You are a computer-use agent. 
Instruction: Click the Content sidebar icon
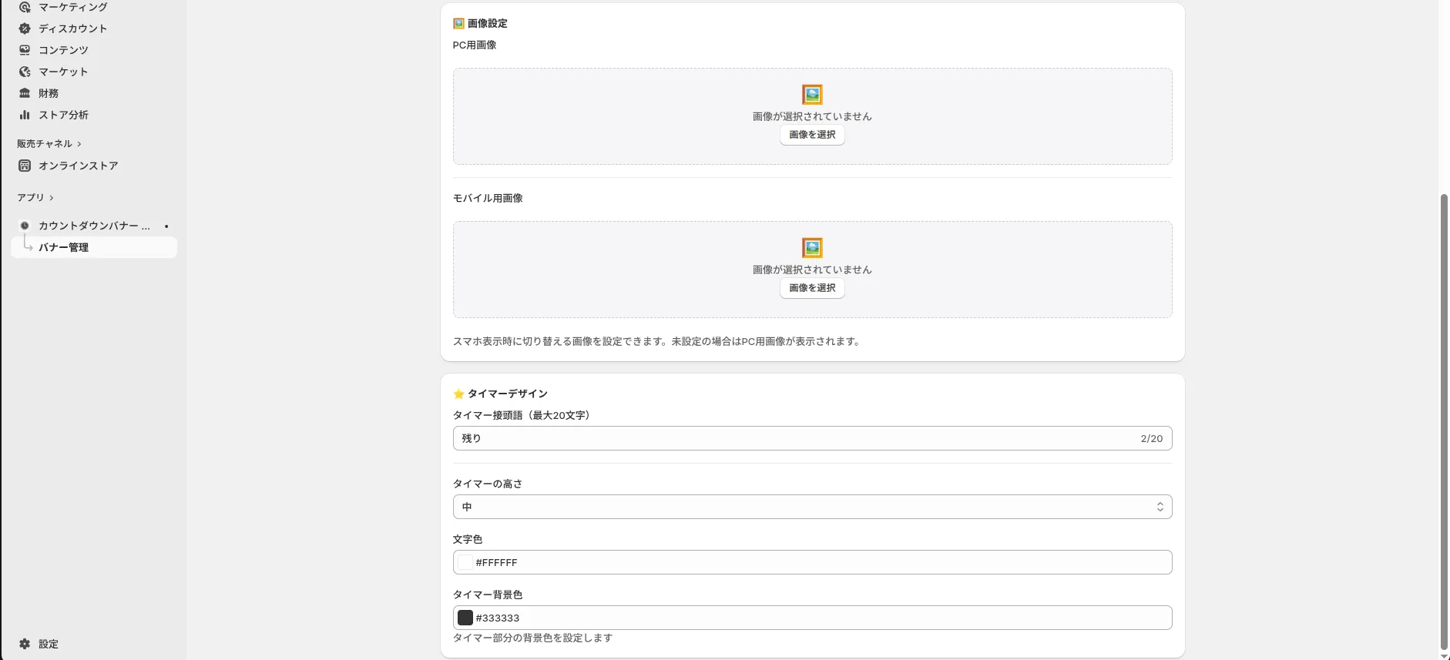pyautogui.click(x=25, y=50)
